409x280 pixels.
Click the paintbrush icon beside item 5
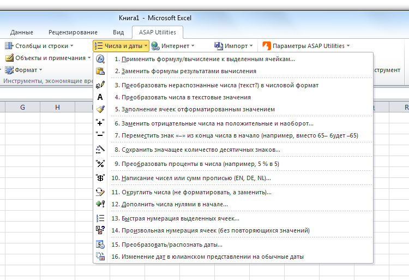click(x=100, y=109)
